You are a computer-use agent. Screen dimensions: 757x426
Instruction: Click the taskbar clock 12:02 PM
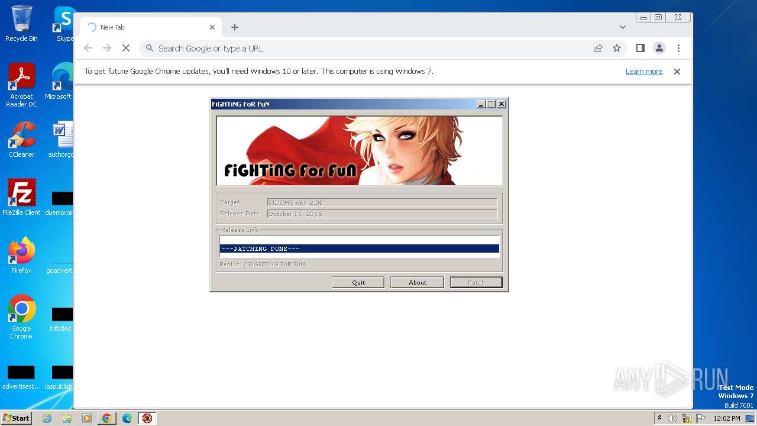[727, 418]
